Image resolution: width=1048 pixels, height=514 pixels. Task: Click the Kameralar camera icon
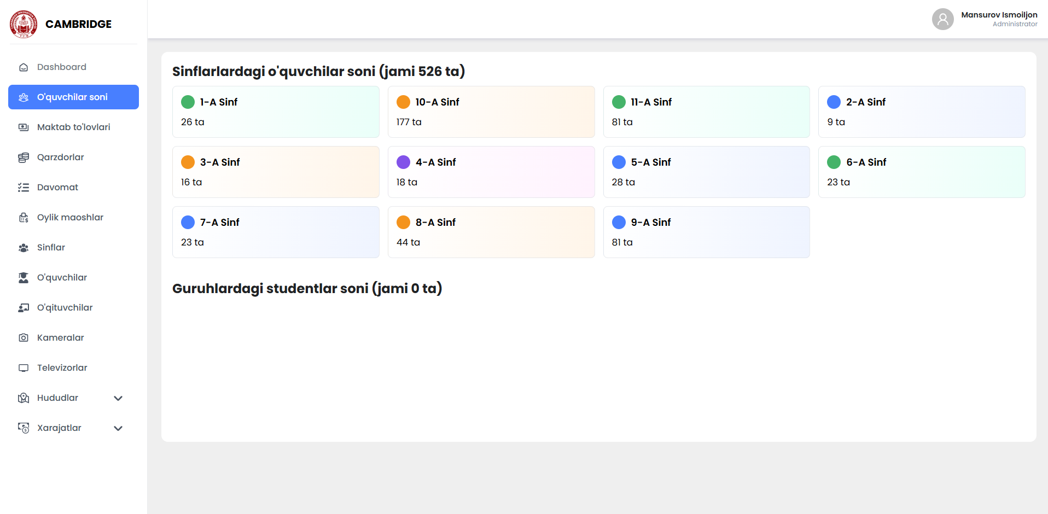pyautogui.click(x=24, y=338)
